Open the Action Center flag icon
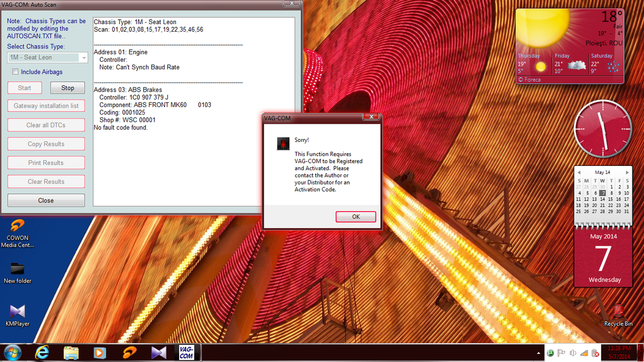 tap(561, 353)
